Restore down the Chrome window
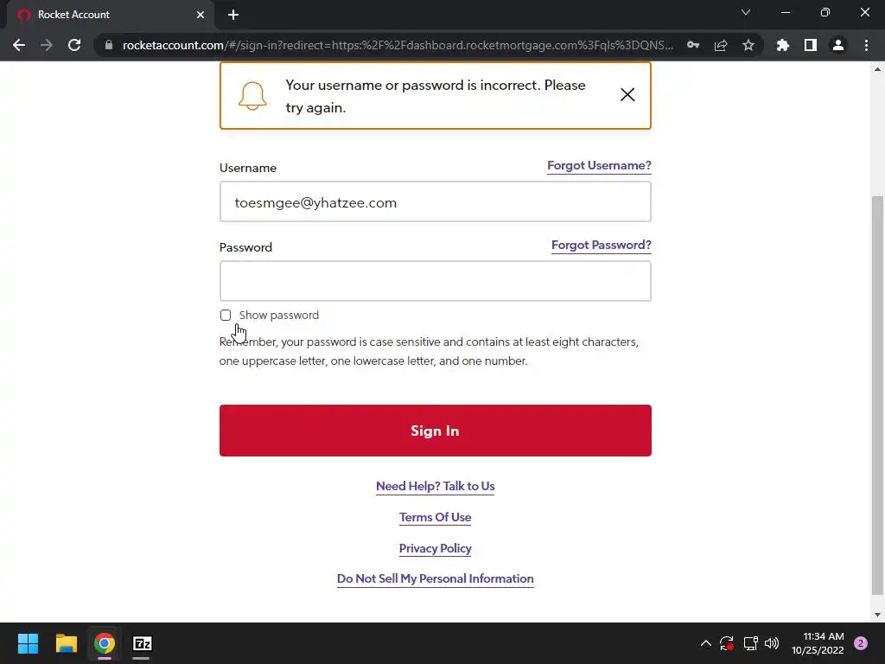This screenshot has width=885, height=664. tap(825, 12)
